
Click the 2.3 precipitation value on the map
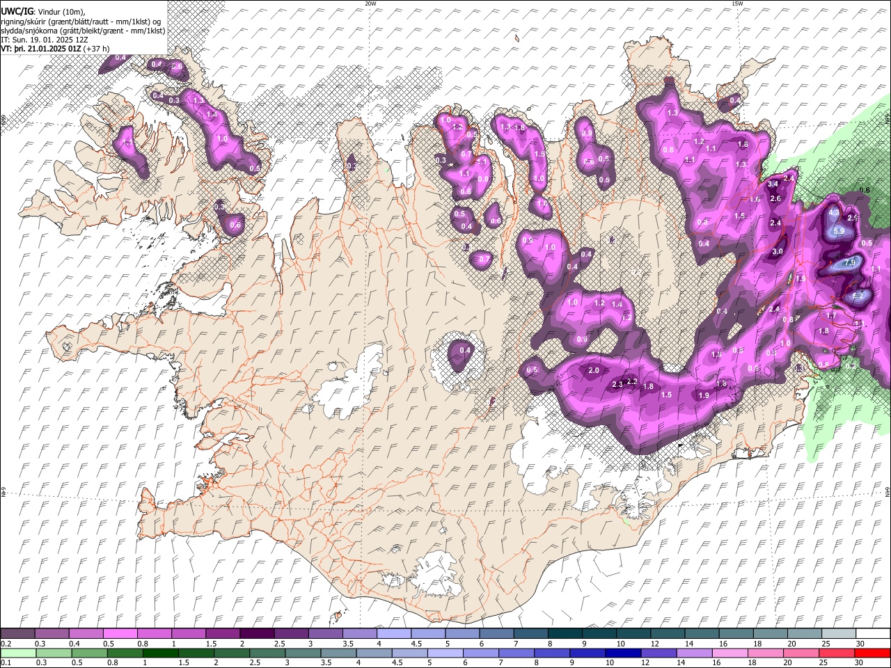pyautogui.click(x=617, y=385)
